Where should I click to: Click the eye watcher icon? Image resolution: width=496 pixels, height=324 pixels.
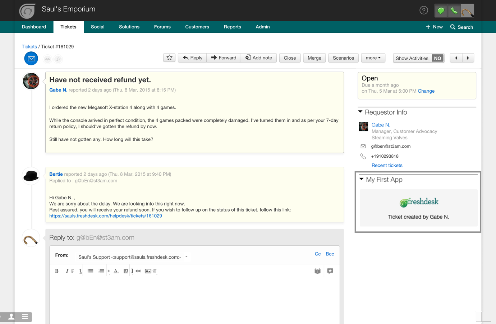(47, 59)
